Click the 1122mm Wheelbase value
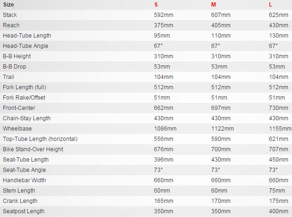Viewport: 292px width, 217px height. (x=223, y=129)
